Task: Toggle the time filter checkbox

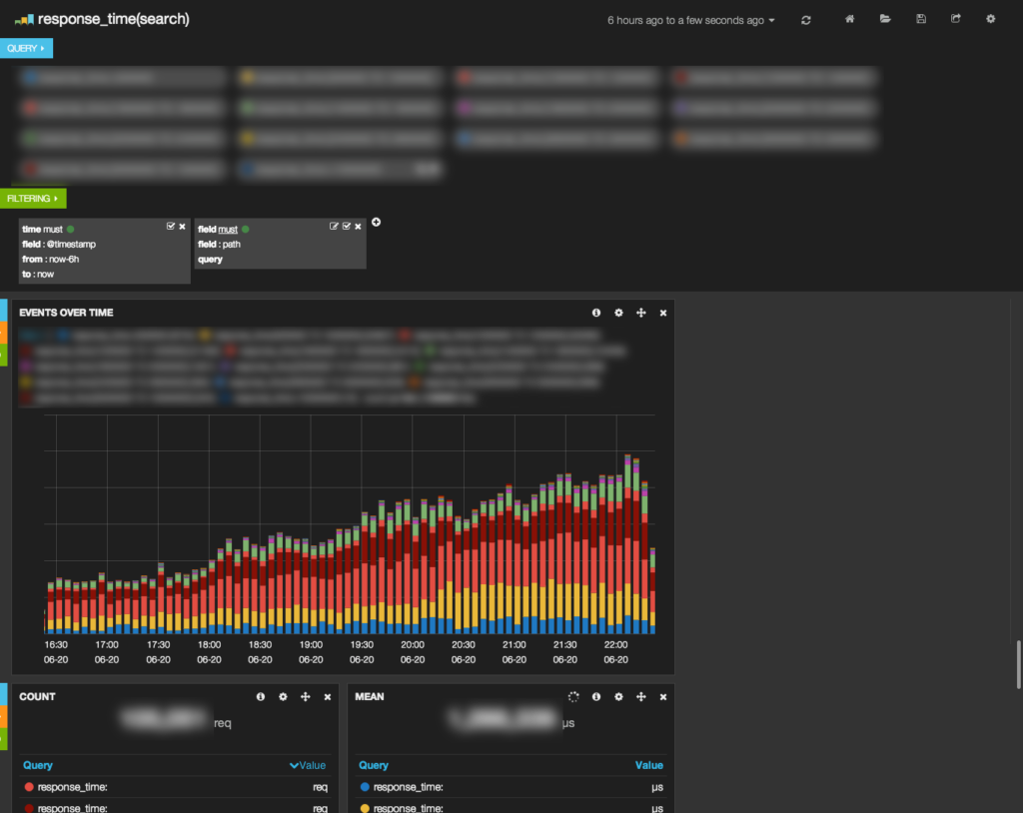Action: coord(170,226)
